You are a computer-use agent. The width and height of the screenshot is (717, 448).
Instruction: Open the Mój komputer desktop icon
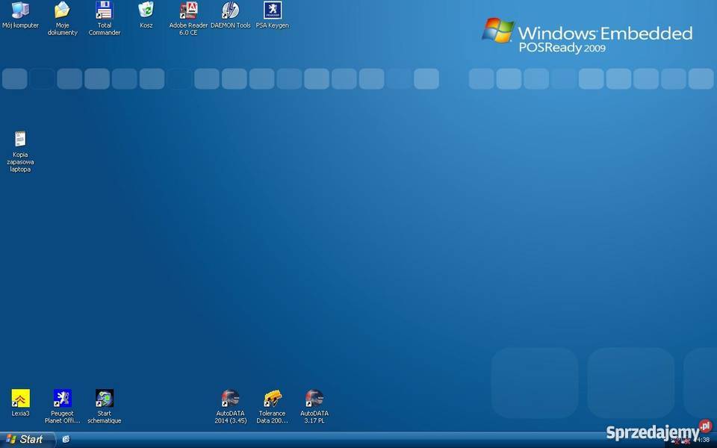pyautogui.click(x=20, y=10)
